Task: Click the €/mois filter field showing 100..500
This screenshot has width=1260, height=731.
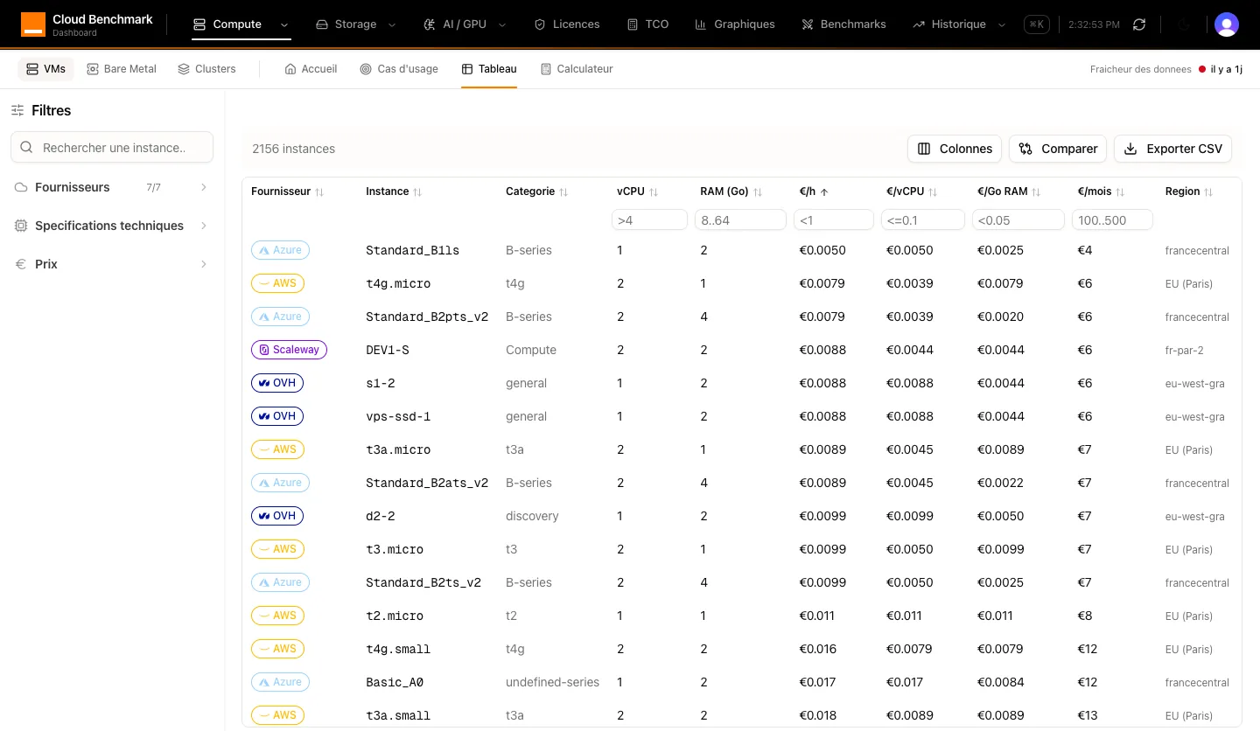Action: click(x=1112, y=219)
